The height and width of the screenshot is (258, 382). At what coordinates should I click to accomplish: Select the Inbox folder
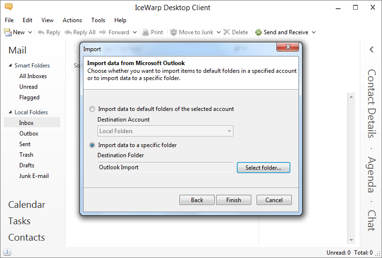(32, 122)
